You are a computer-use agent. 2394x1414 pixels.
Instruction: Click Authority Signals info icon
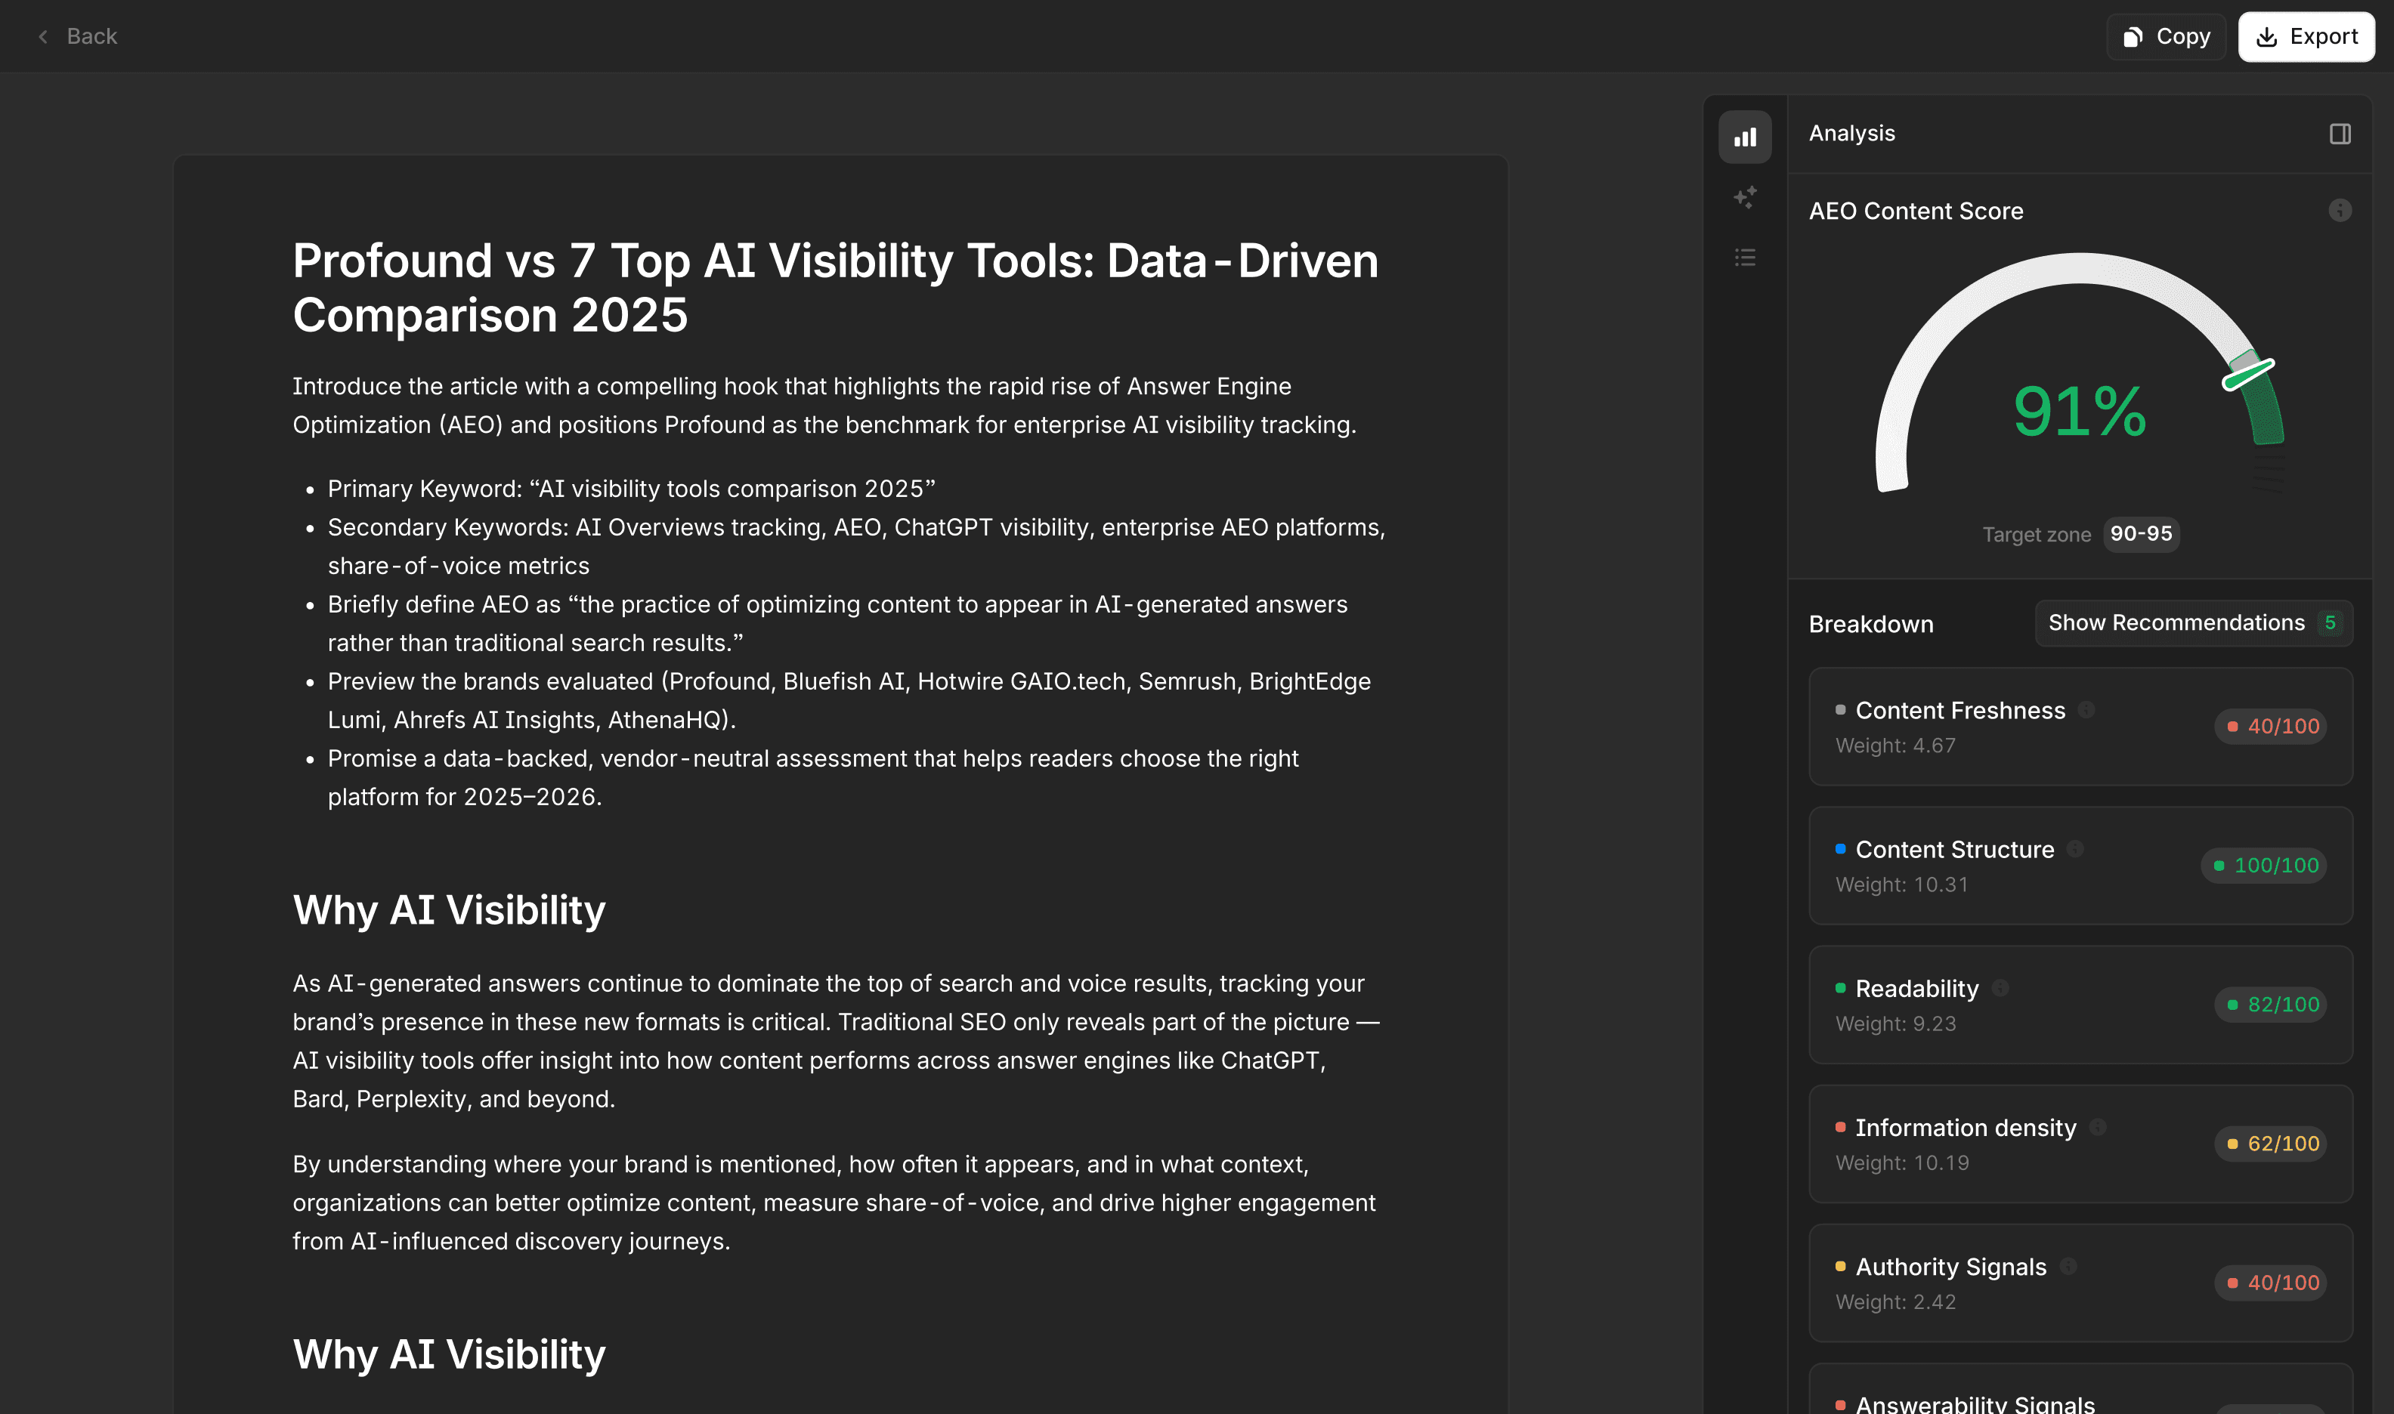coord(2068,1266)
